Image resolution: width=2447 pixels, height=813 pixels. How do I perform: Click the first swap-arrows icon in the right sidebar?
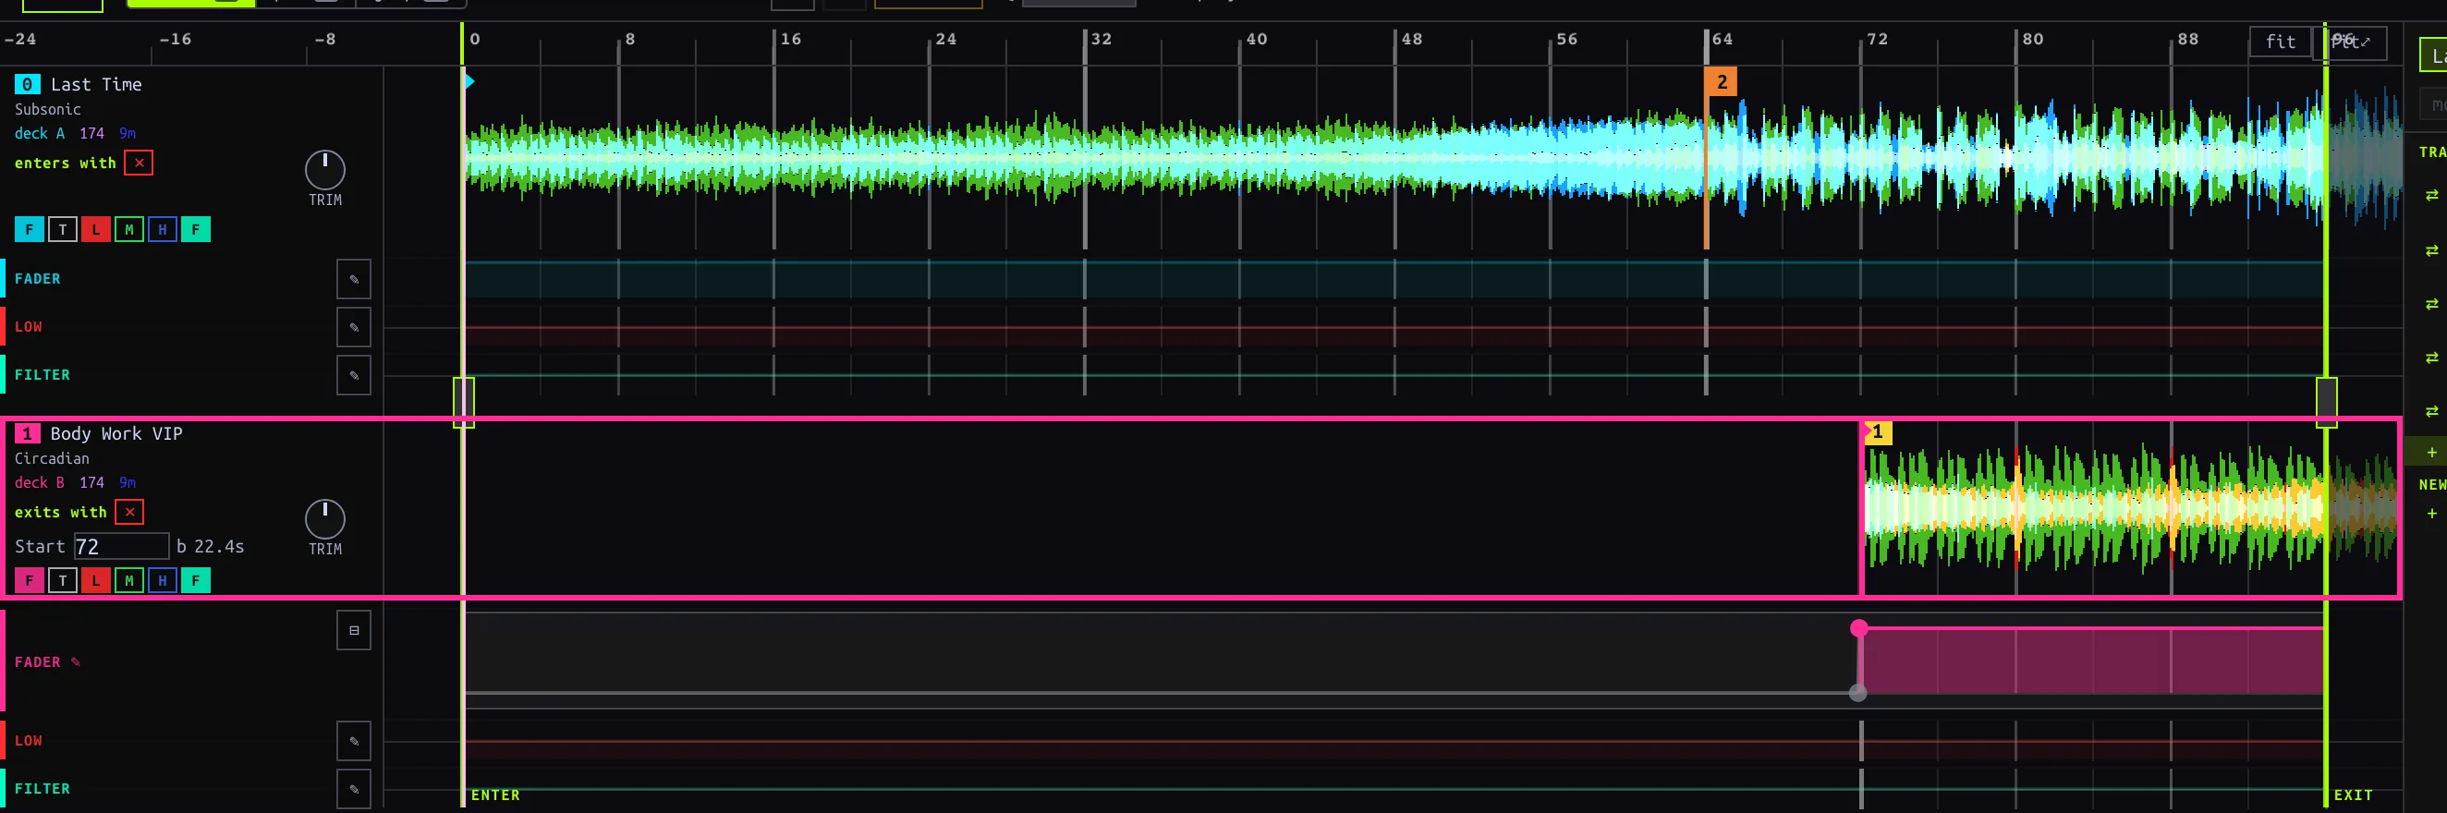2431,195
